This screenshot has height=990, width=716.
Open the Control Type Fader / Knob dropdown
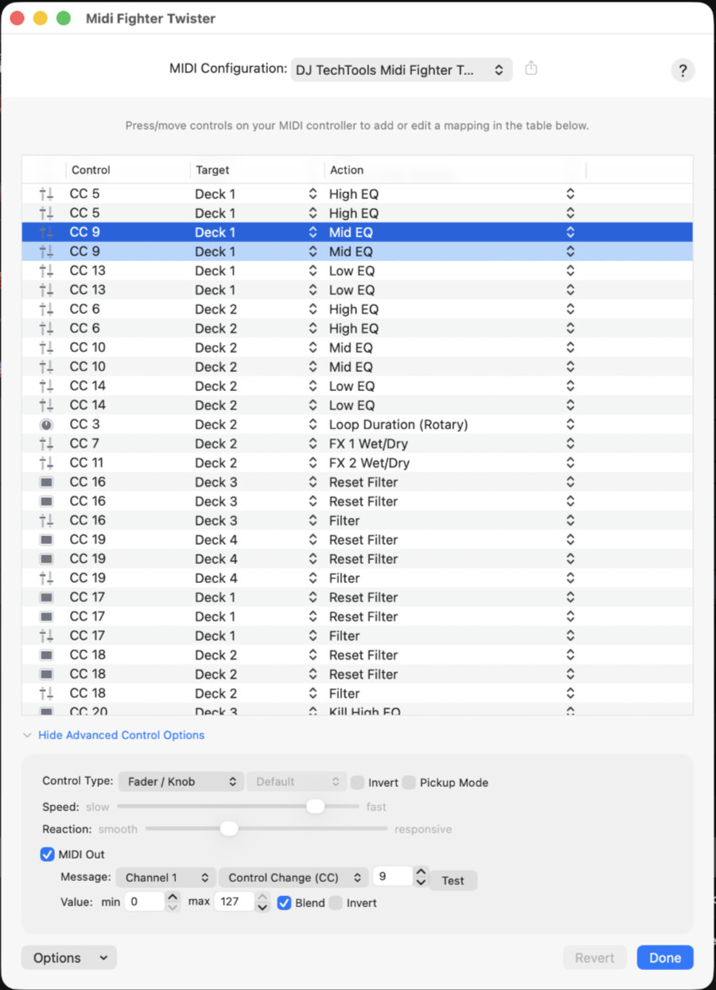coord(181,782)
